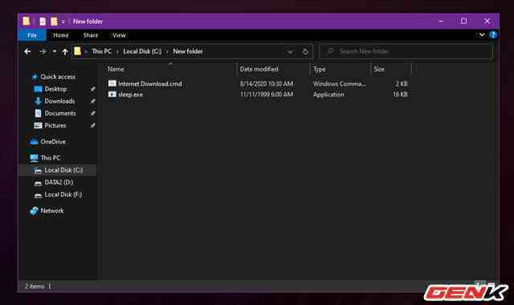This screenshot has width=514, height=305.
Task: Click New folder breadcrumb in address bar
Action: [x=188, y=51]
